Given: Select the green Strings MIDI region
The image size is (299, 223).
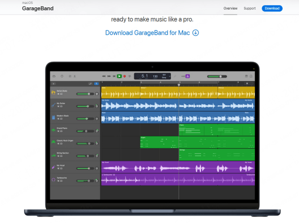Looking at the screenshot, I should [217, 155].
